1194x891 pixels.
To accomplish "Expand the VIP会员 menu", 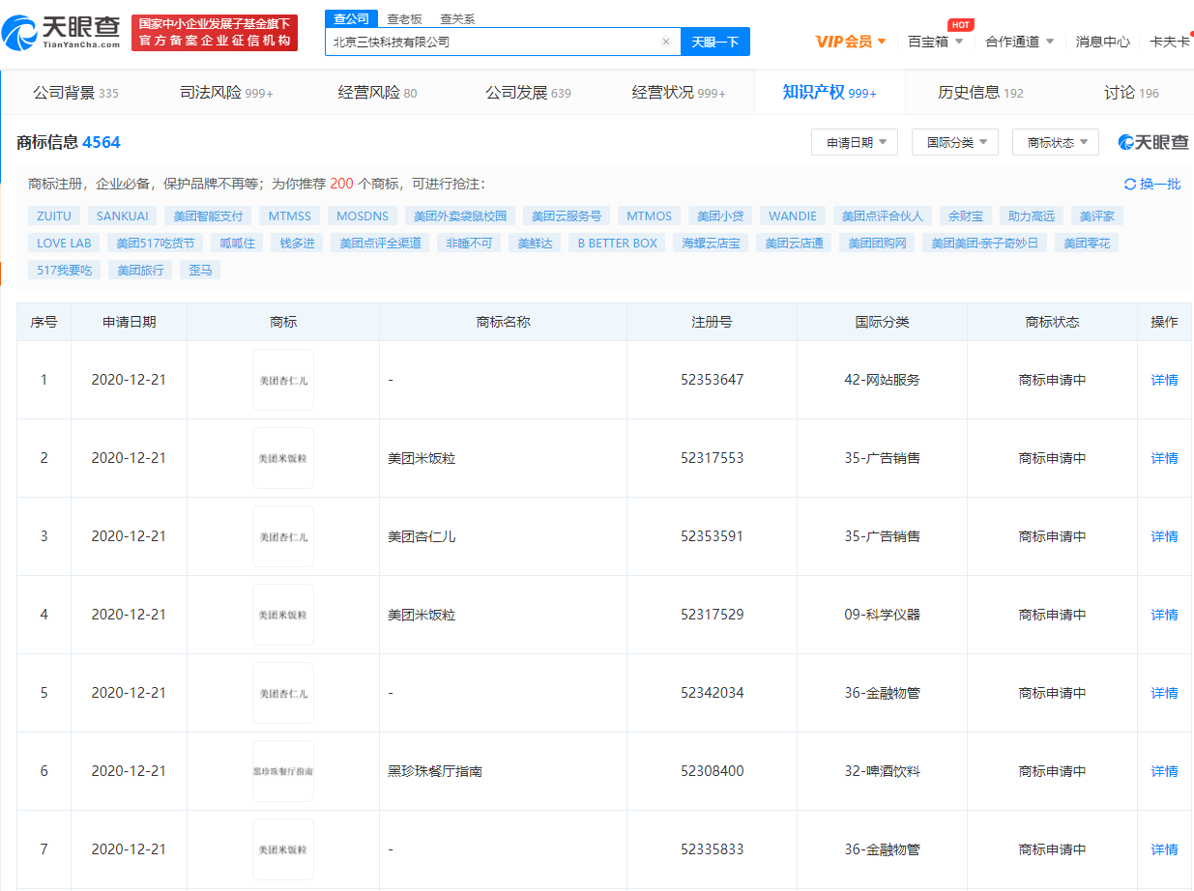I will (851, 42).
